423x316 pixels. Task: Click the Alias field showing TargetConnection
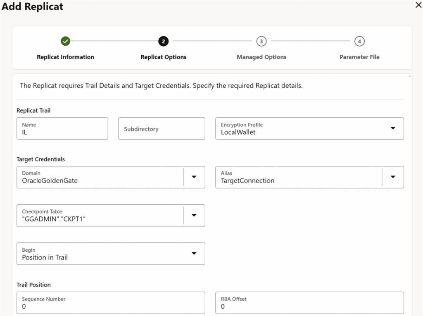(297, 177)
